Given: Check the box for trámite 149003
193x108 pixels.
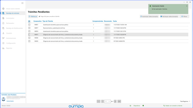Looking at the screenshot, I should tap(29, 41).
